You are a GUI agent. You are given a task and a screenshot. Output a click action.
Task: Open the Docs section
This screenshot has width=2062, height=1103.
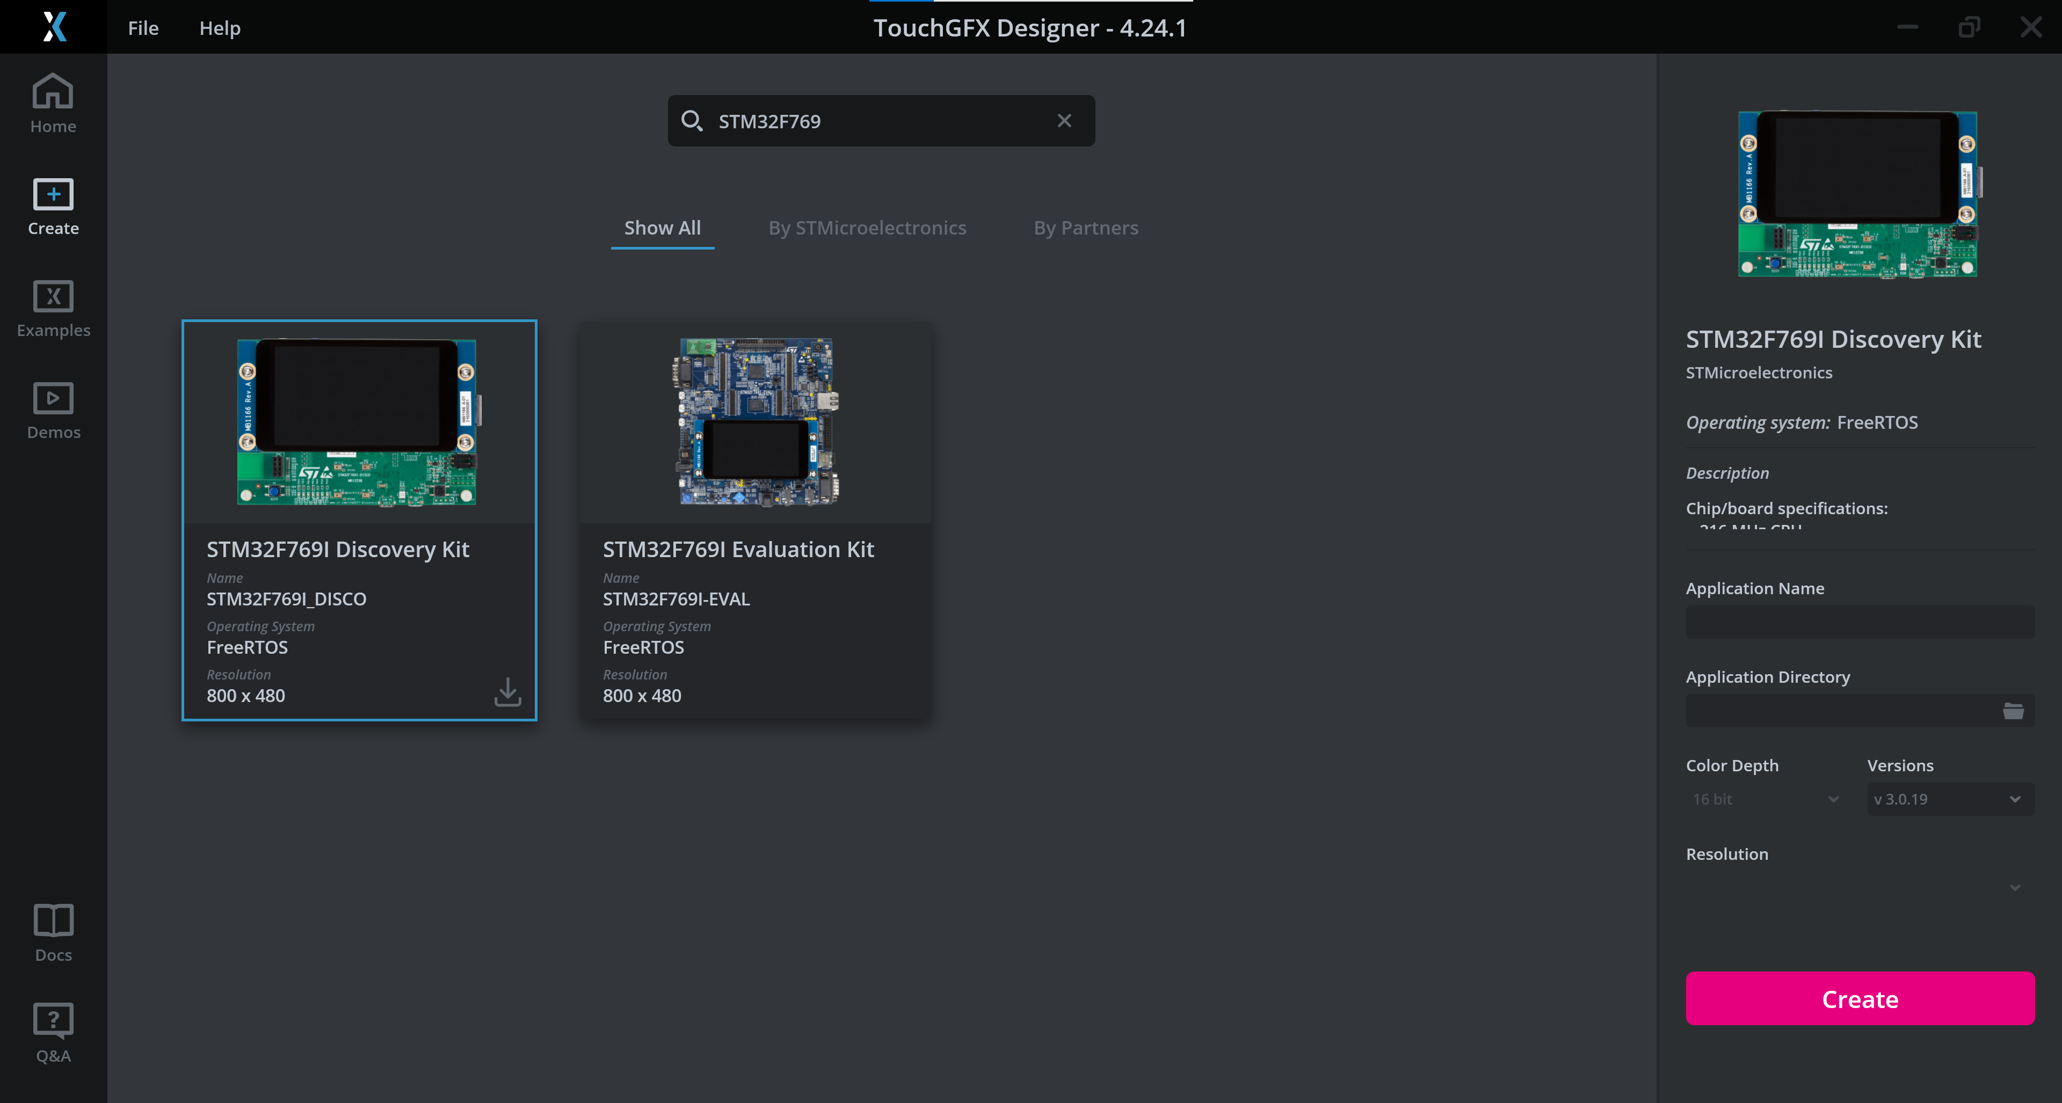point(53,932)
